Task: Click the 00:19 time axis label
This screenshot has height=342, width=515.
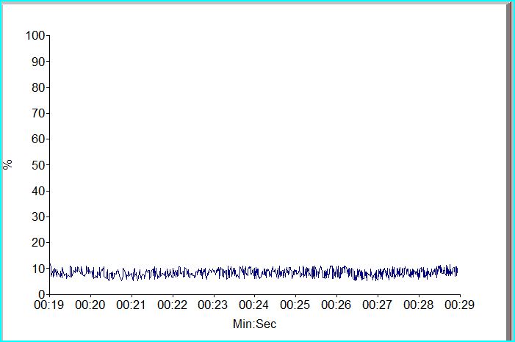Action: pyautogui.click(x=49, y=305)
